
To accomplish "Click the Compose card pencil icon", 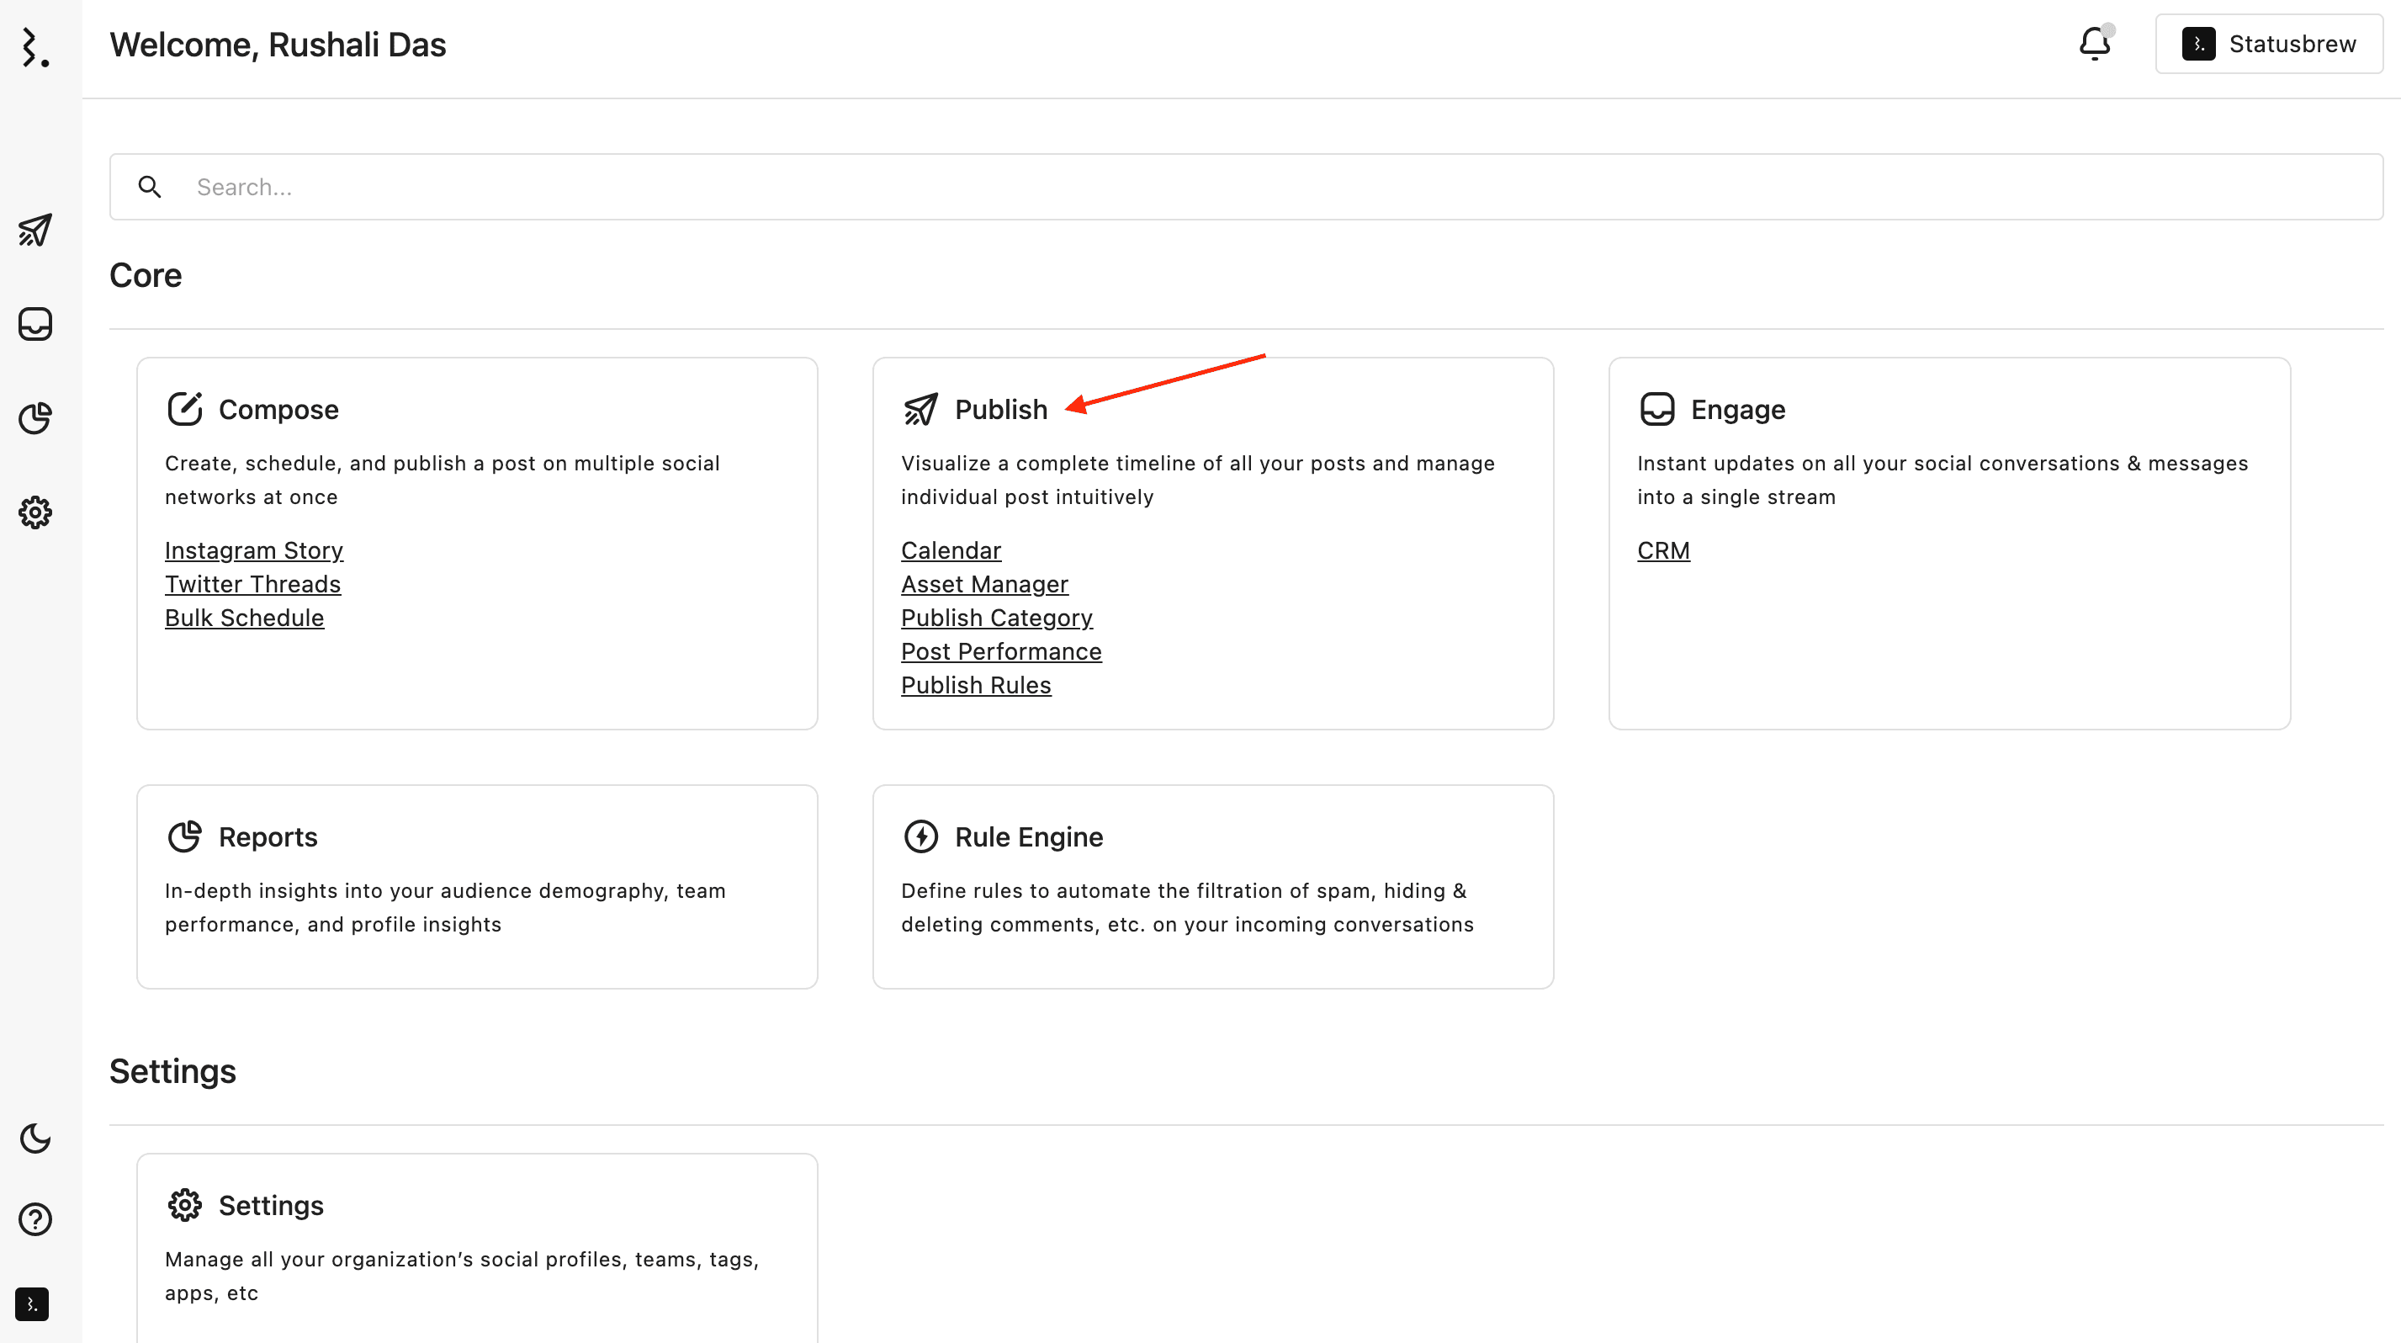I will point(184,409).
